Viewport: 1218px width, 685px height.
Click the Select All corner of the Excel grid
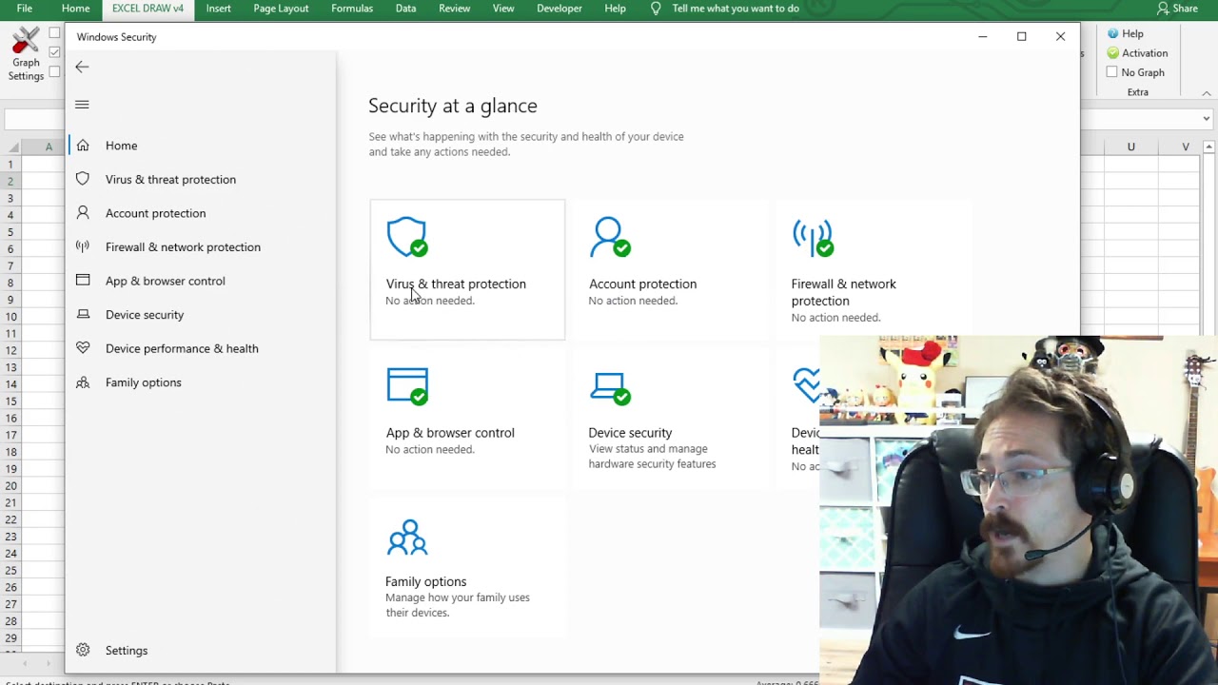tap(10, 147)
